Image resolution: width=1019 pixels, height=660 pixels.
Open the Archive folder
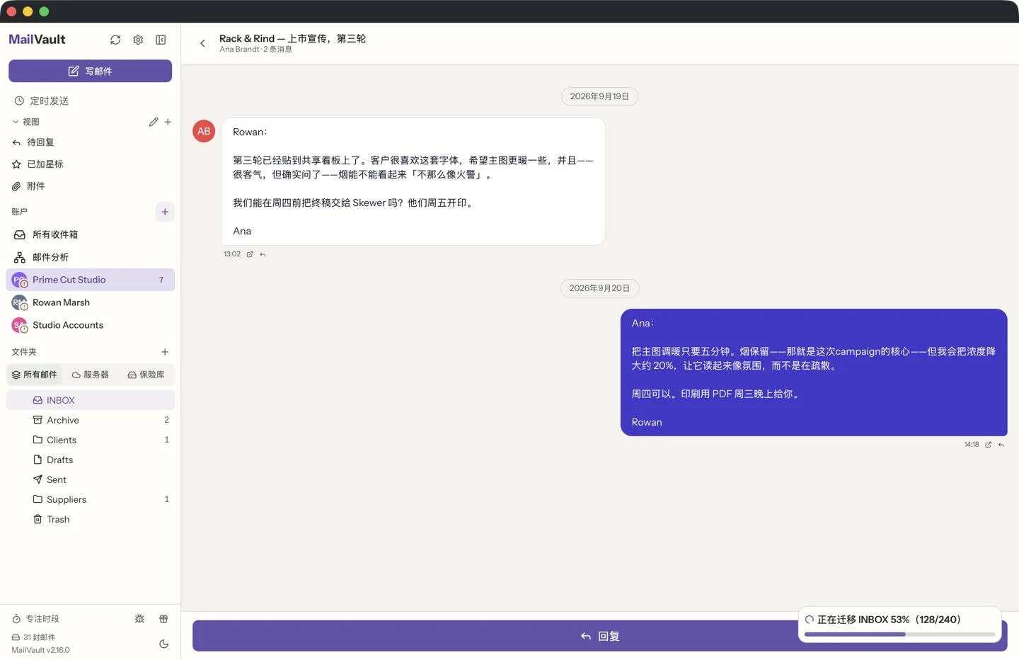click(91, 420)
